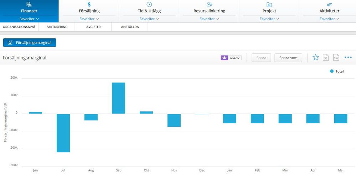Select the FAKTURERING sub-tab

pos(57,27)
